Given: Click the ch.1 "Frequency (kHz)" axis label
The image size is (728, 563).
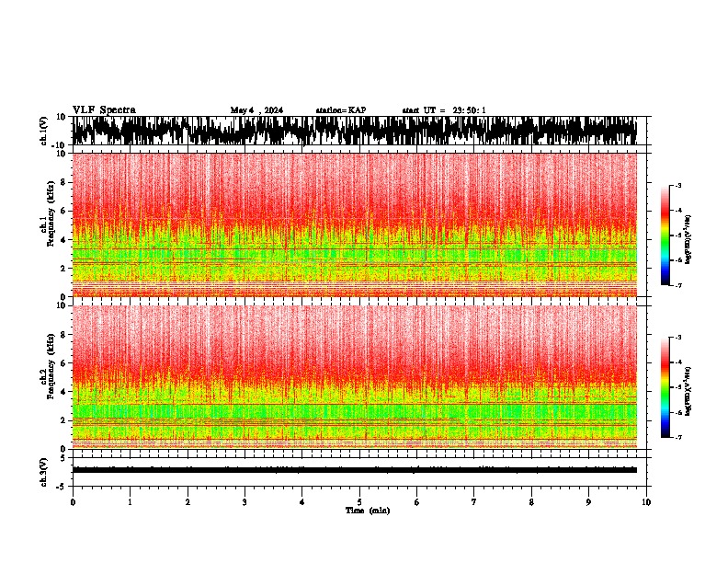Looking at the screenshot, I should [x=51, y=213].
